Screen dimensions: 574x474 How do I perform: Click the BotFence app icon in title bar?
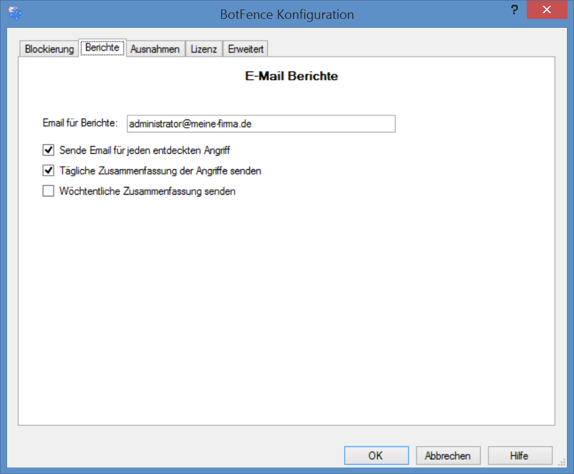15,14
